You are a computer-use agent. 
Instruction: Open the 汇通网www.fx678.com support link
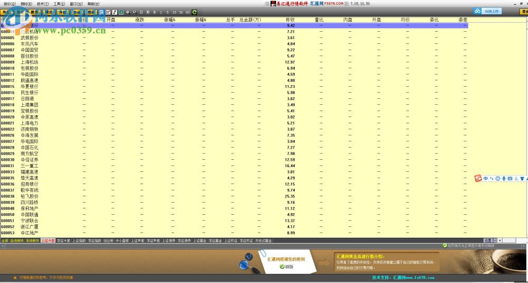pyautogui.click(x=414, y=278)
